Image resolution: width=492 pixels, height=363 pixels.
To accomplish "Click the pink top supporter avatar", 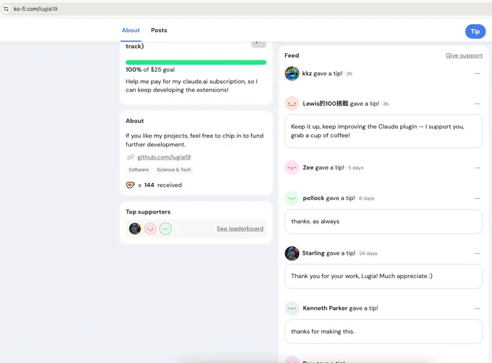I will pos(150,229).
